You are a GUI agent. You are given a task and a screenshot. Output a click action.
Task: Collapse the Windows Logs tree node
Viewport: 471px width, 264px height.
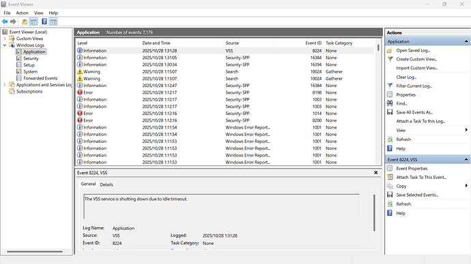5,45
